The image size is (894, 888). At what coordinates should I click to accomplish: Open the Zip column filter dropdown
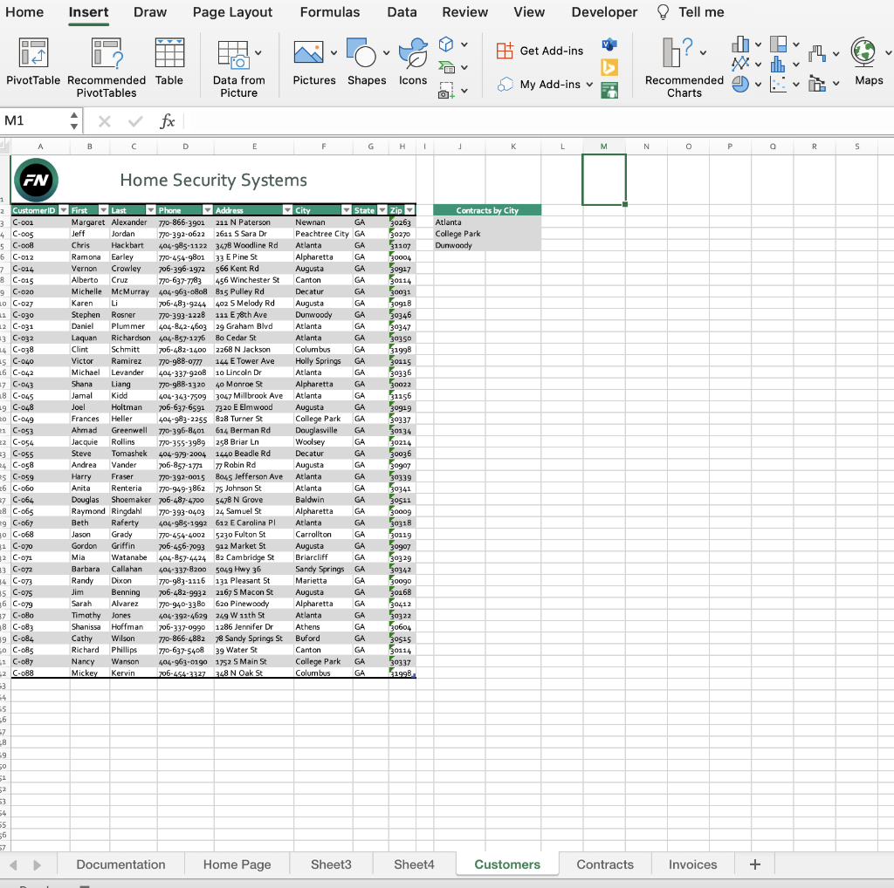pos(409,210)
